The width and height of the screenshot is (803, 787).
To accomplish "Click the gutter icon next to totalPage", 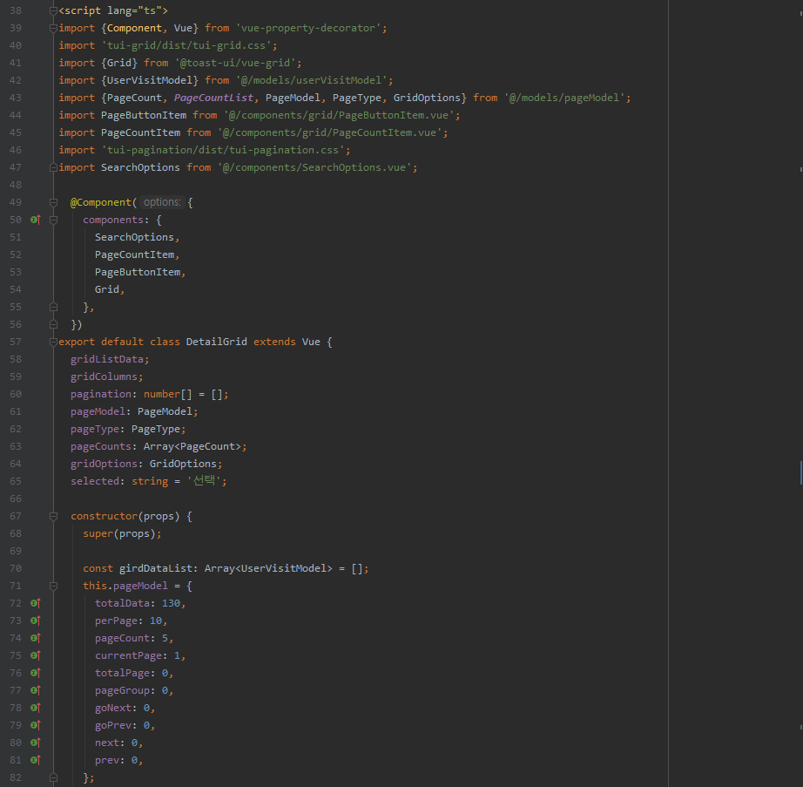I will coord(35,672).
